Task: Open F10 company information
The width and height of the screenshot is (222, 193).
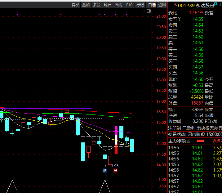Action: (129, 5)
